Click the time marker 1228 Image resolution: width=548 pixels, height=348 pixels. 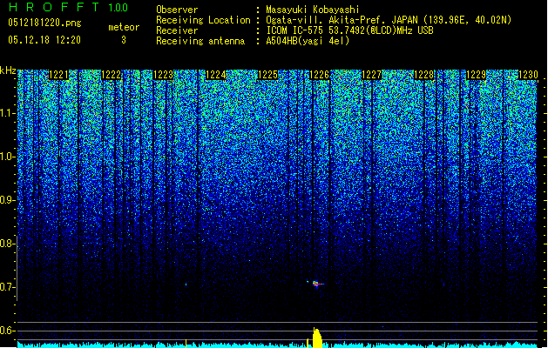(x=423, y=75)
